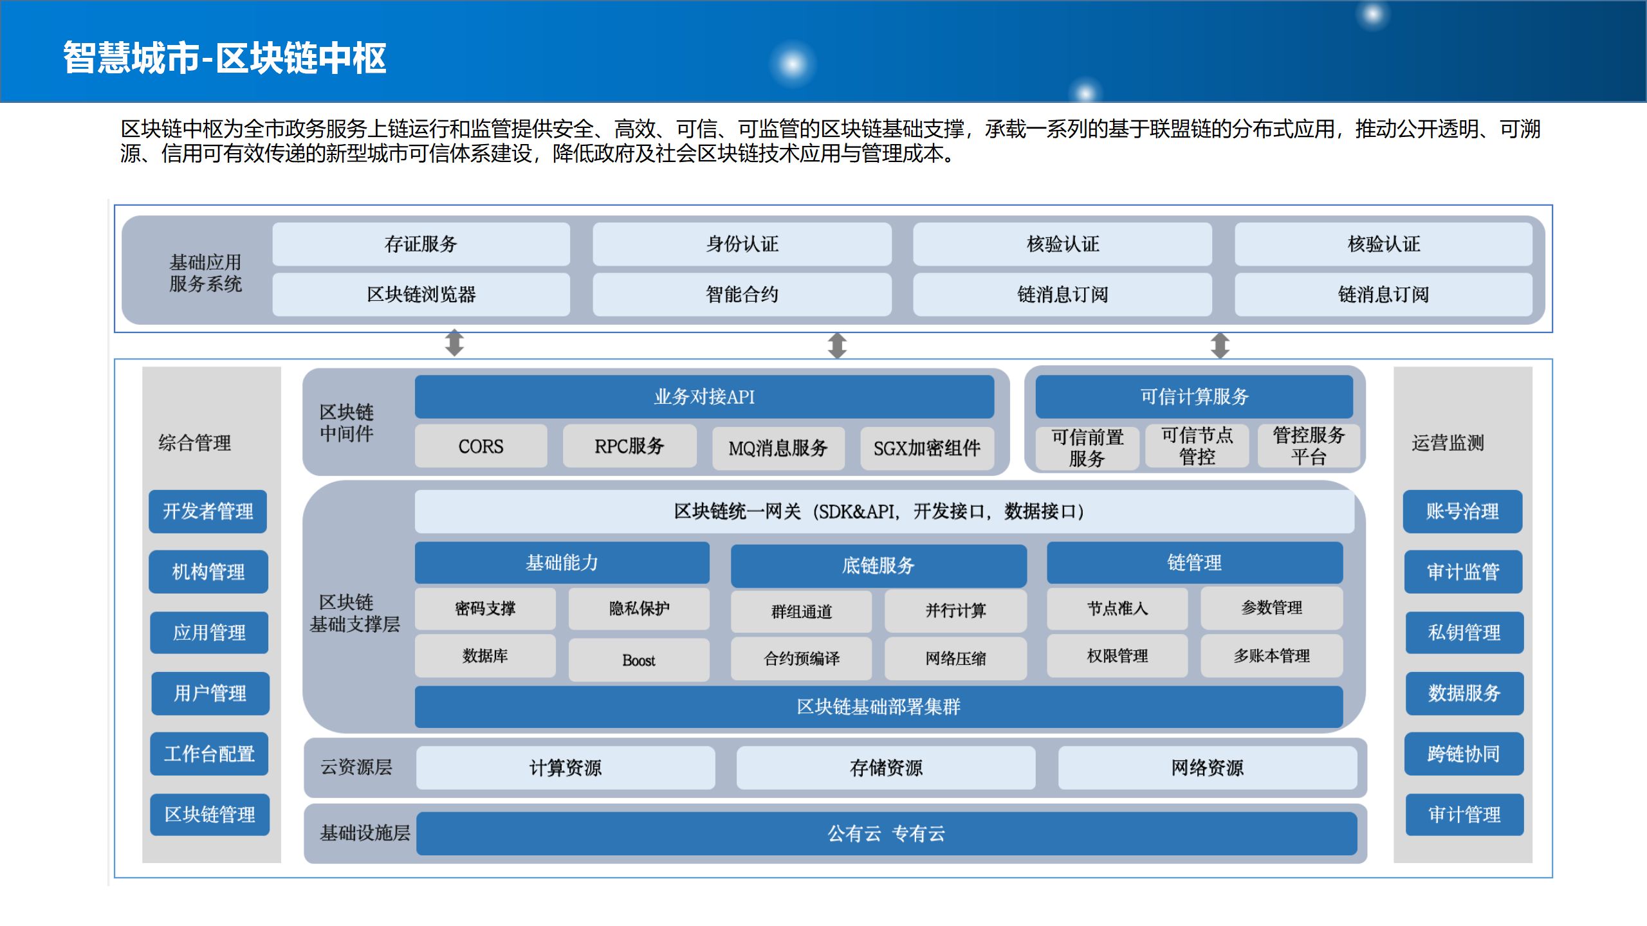Open the 机构管理 button
1647x926 pixels.
[208, 572]
